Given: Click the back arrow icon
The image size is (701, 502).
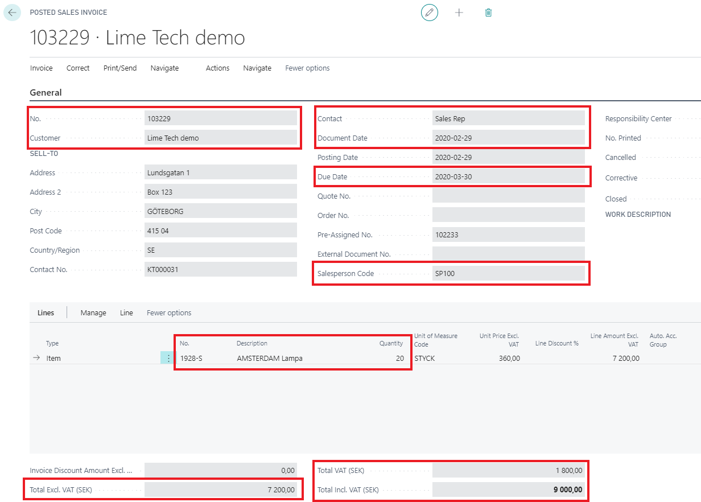Looking at the screenshot, I should [12, 13].
